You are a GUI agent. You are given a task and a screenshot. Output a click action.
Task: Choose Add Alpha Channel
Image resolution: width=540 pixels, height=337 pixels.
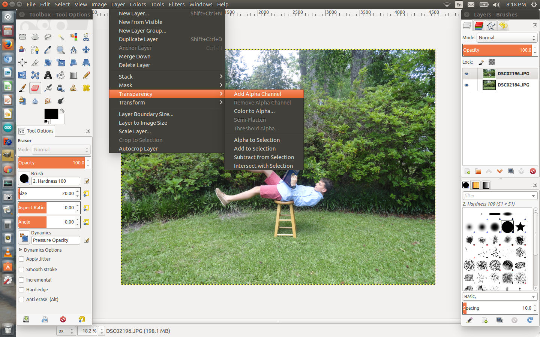click(264, 94)
